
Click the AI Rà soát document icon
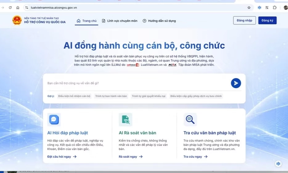pyautogui.click(x=126, y=119)
